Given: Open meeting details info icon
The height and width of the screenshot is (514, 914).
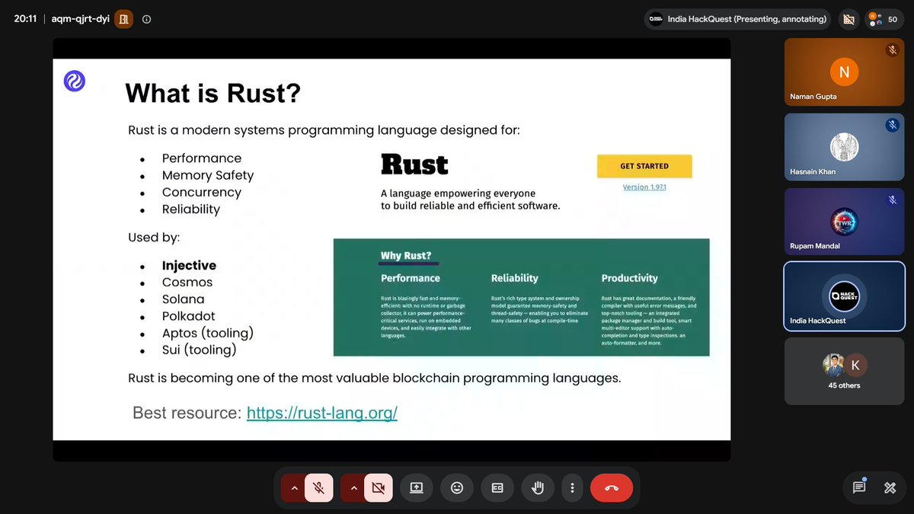Looking at the screenshot, I should pos(147,20).
